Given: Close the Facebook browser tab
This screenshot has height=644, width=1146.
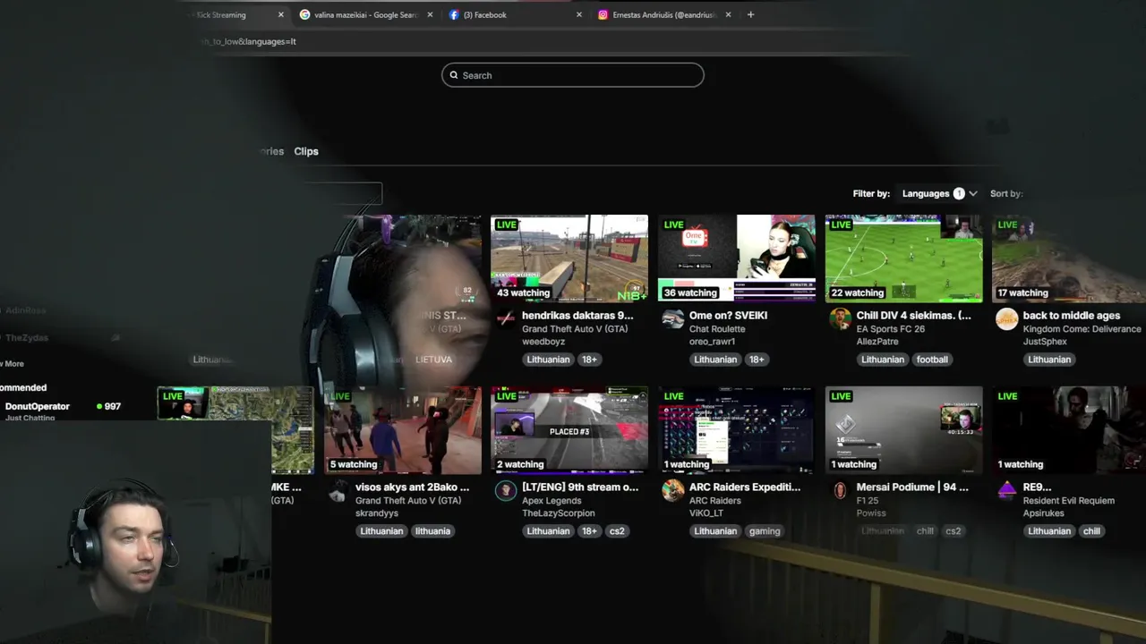Looking at the screenshot, I should click(578, 14).
